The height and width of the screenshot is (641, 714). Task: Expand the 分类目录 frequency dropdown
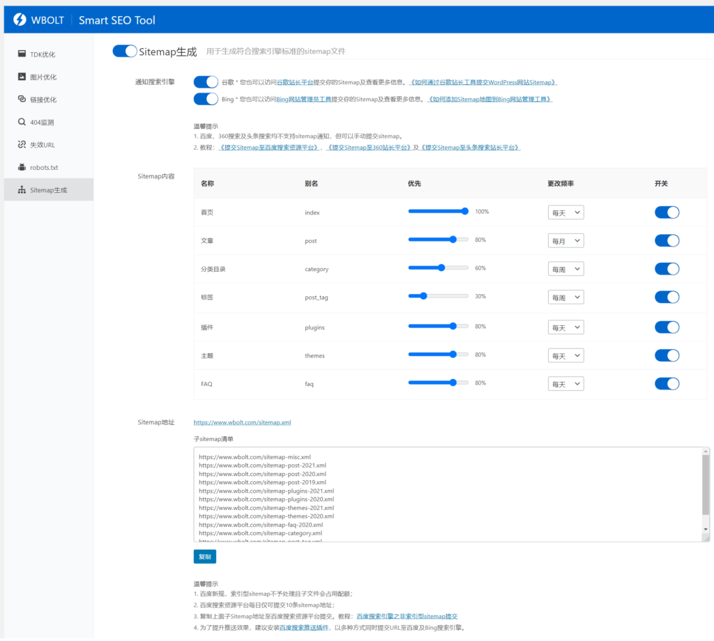pyautogui.click(x=565, y=269)
